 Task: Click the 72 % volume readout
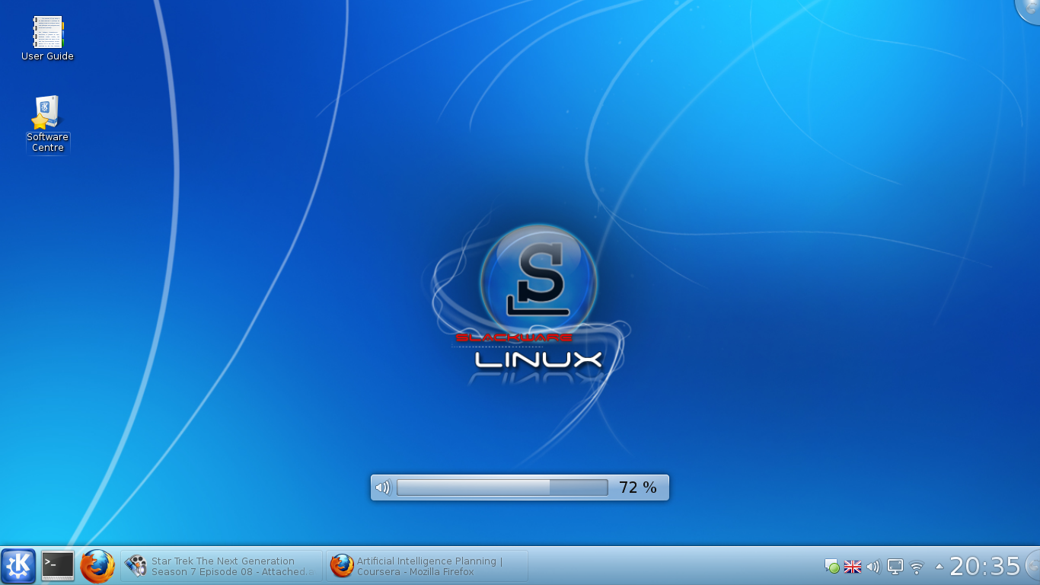pos(638,487)
